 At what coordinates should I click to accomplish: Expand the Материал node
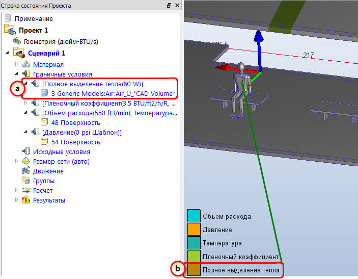click(x=16, y=64)
